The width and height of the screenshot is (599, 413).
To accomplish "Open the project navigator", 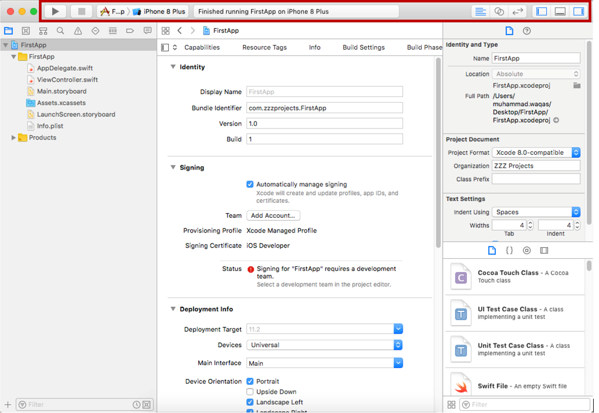I will point(8,31).
